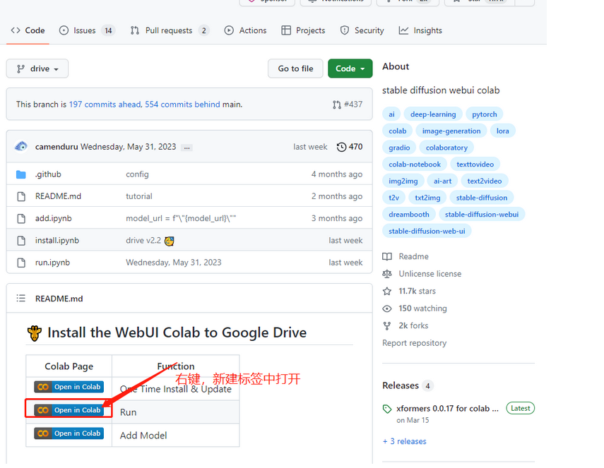This screenshot has width=604, height=468.
Task: Click the run.ipynb file icon
Action: pos(21,263)
